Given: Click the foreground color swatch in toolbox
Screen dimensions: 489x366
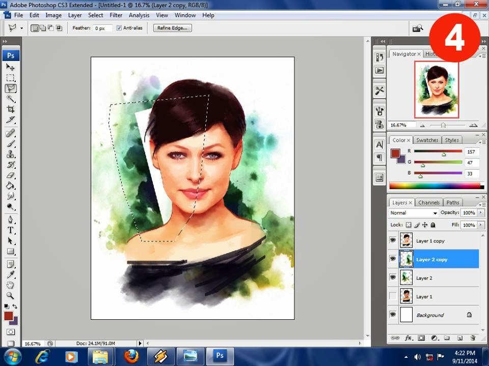Looking at the screenshot, I should (x=8, y=316).
